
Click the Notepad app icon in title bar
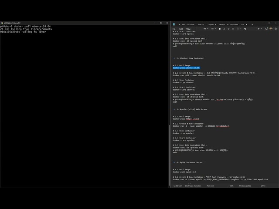point(174,24)
